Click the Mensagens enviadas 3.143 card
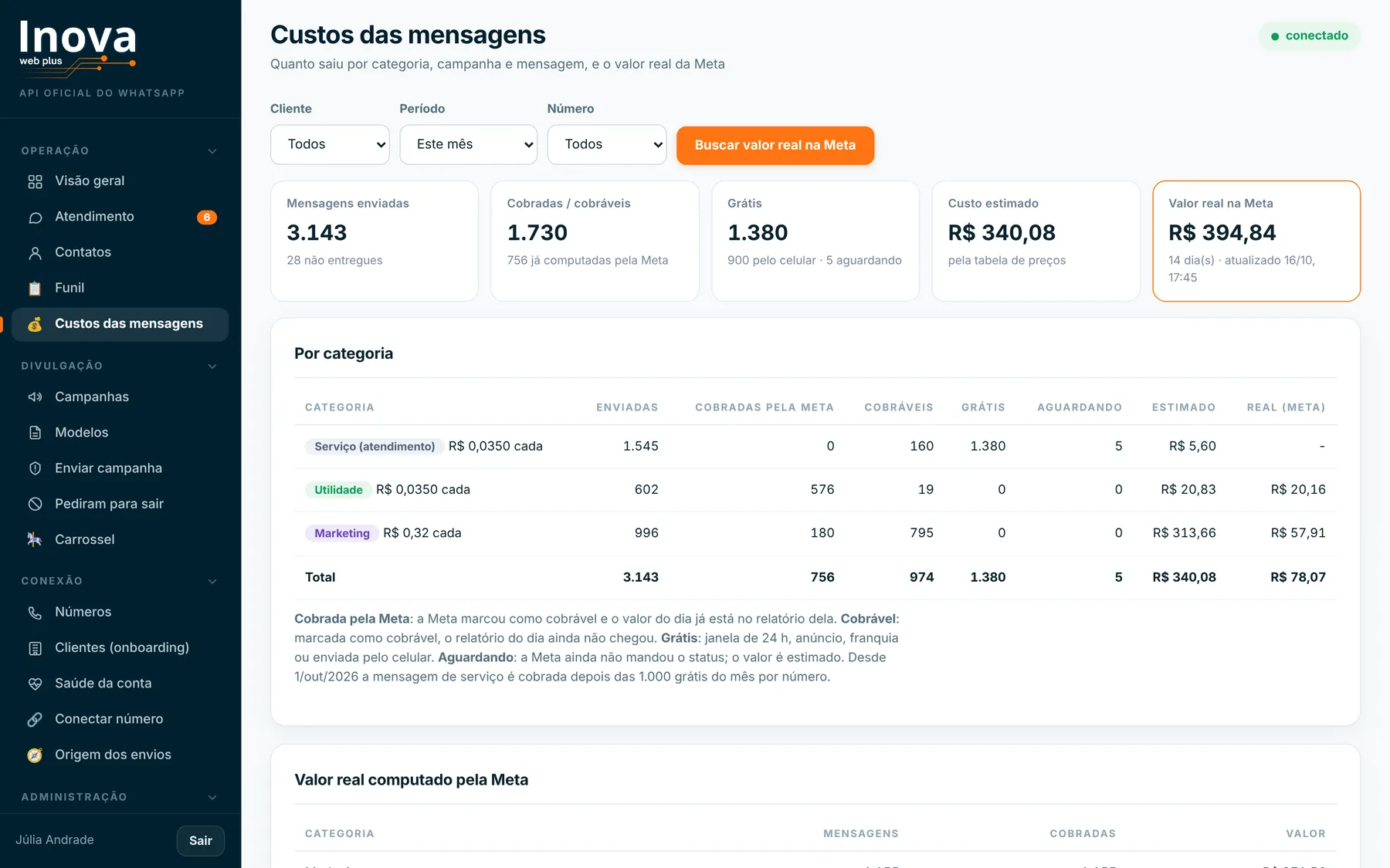Screen dimensions: 1390x868 (x=375, y=241)
